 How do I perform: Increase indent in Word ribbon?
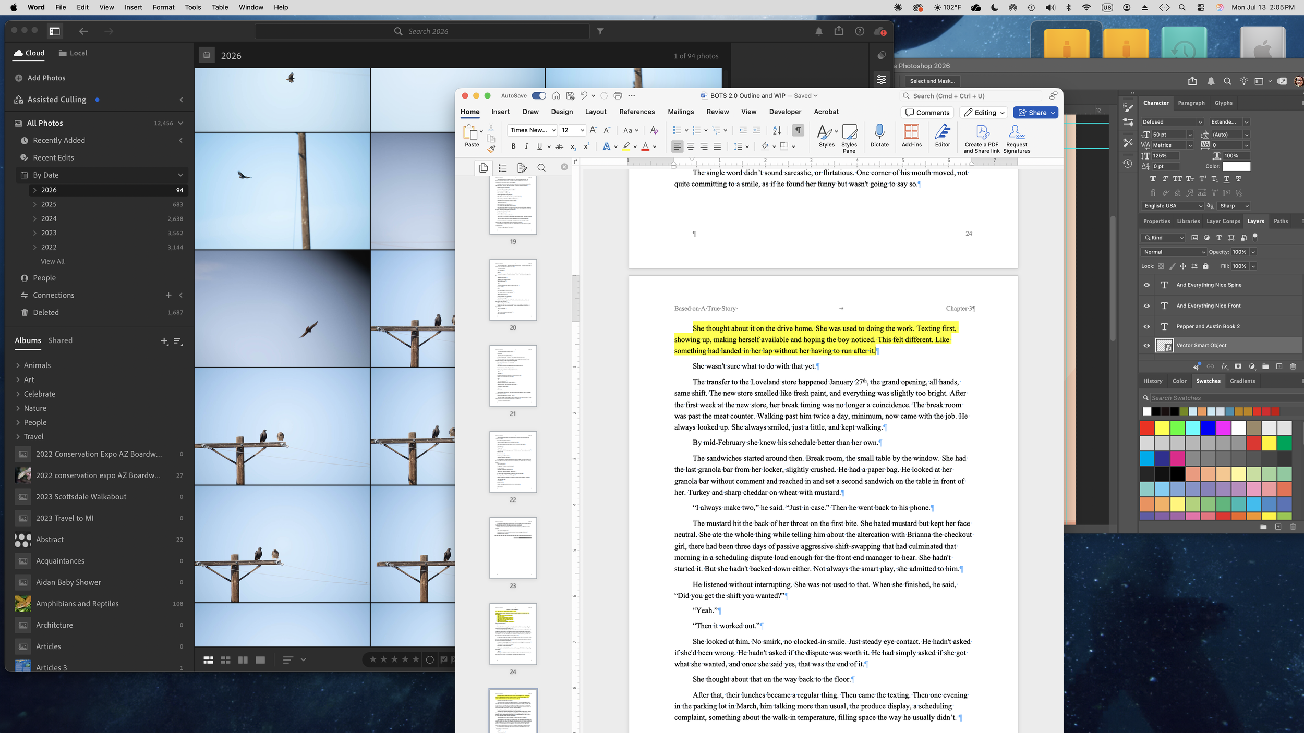click(x=756, y=130)
